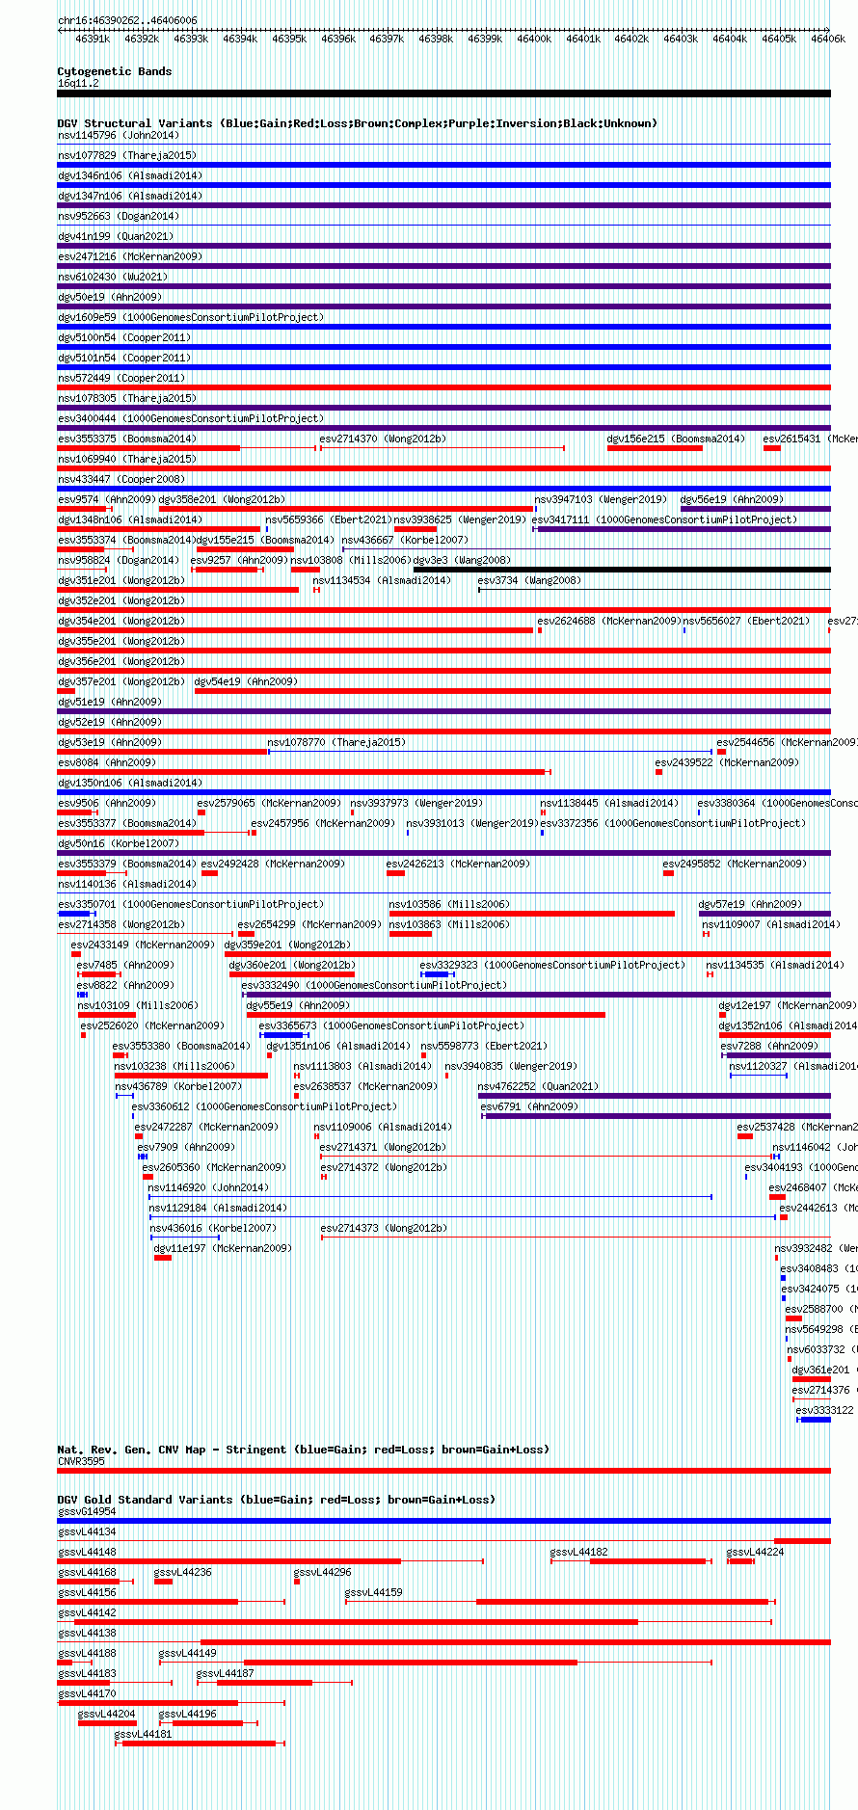Viewport: 858px width, 1810px height.
Task: Click the dgv57e19 (Ahn2009) label
Action: 750,904
